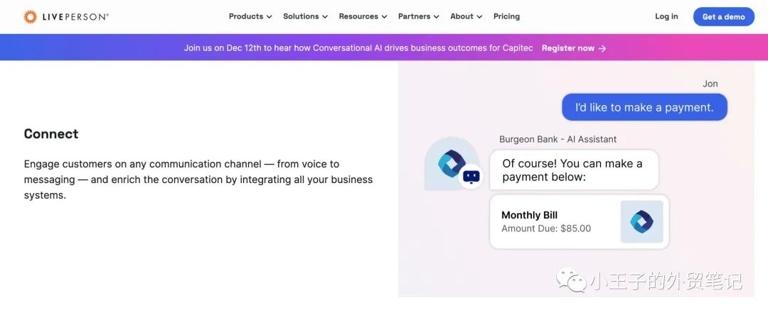Screen dimensions: 768x315
Task: Expand the chevron next to Resources
Action: click(385, 16)
